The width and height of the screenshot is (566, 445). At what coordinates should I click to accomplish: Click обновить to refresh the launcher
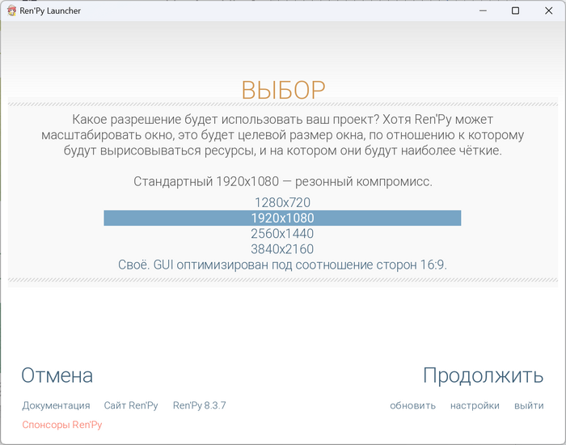click(412, 405)
